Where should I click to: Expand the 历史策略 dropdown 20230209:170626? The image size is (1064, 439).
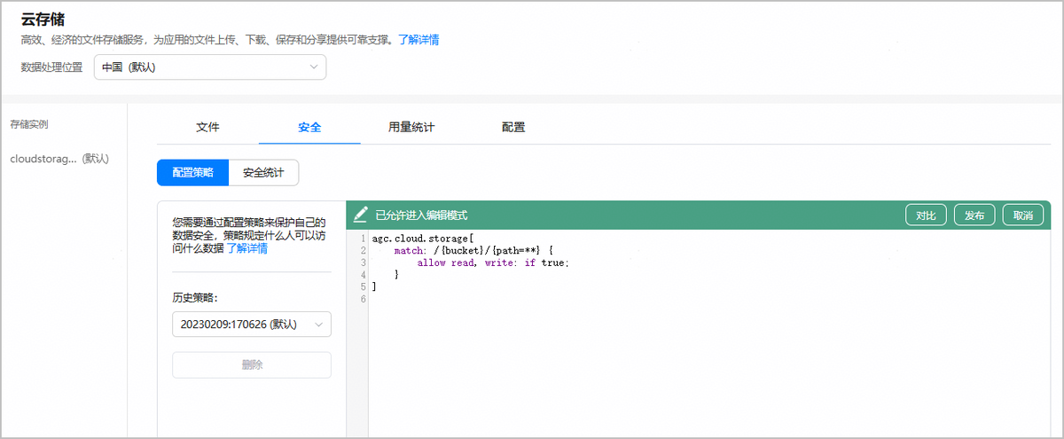252,325
